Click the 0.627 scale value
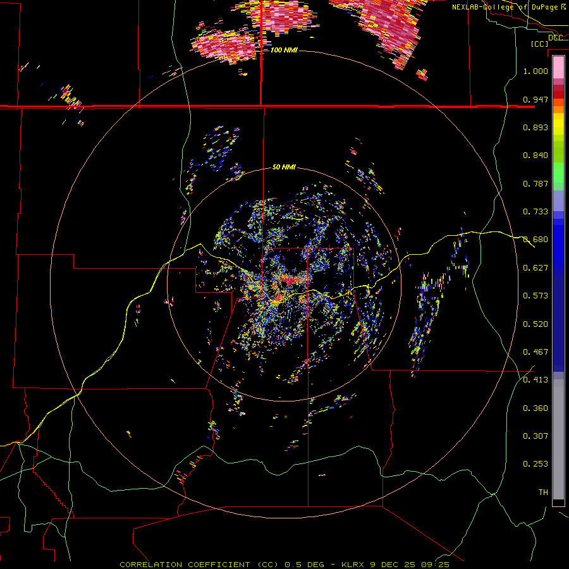The height and width of the screenshot is (569, 569). [535, 268]
